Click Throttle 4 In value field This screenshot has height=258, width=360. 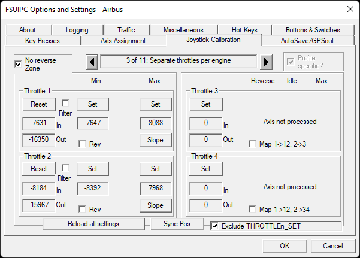coord(205,188)
